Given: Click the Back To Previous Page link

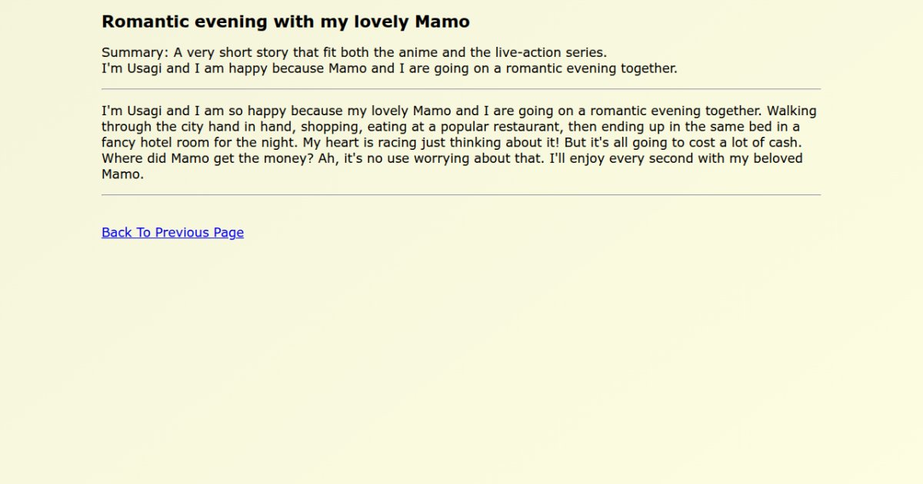Looking at the screenshot, I should pyautogui.click(x=172, y=233).
